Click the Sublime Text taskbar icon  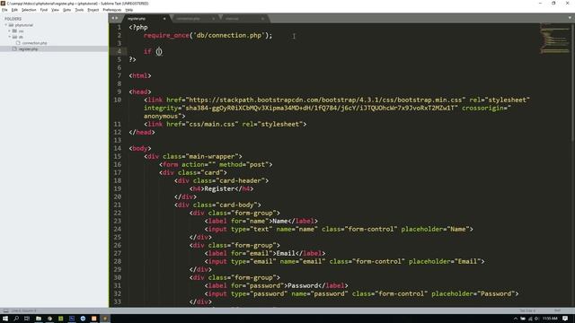(105, 319)
